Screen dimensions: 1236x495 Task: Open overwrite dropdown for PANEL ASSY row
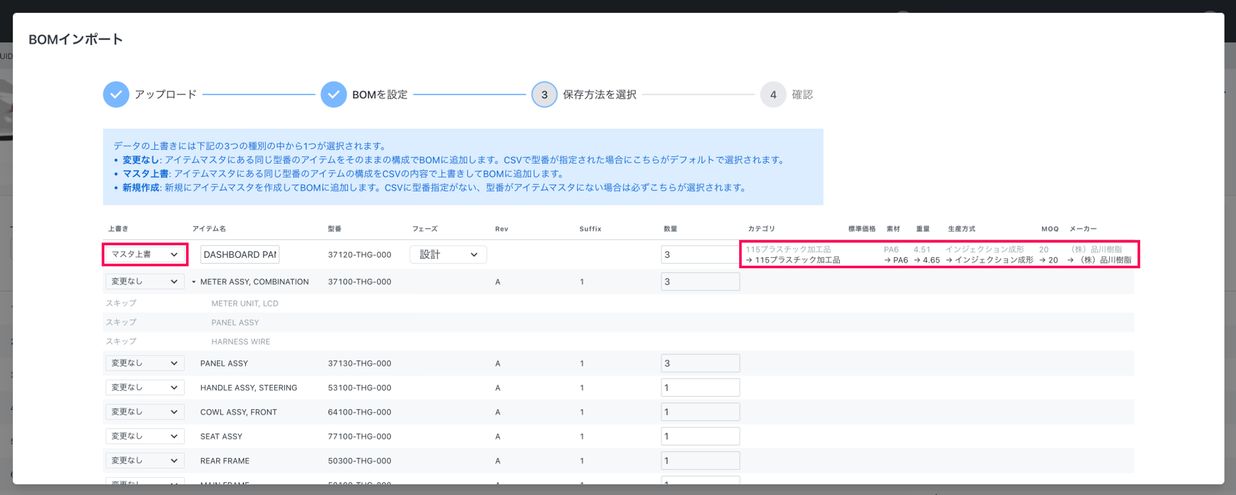[x=145, y=363]
